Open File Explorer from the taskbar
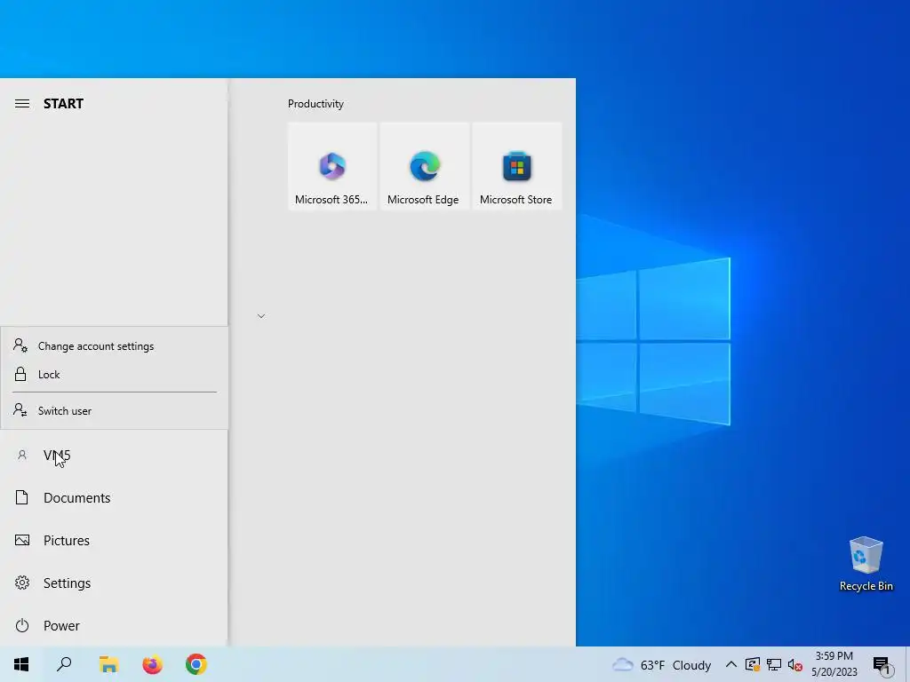 tap(108, 664)
